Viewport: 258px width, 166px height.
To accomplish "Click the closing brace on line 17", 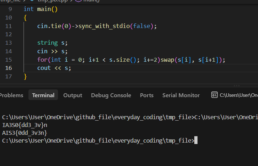I will [25, 77].
